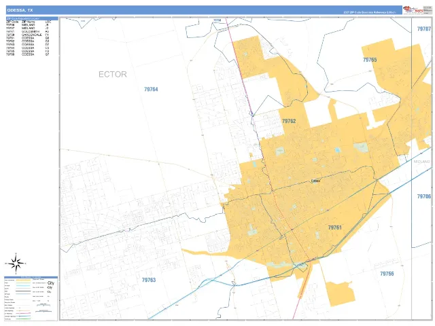Click the blue legend panel header bar
Screen dimensions: 435x326
point(31,277)
